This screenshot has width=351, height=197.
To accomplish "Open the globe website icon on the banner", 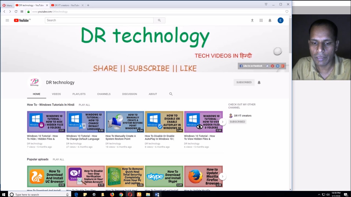I will pos(267,66).
